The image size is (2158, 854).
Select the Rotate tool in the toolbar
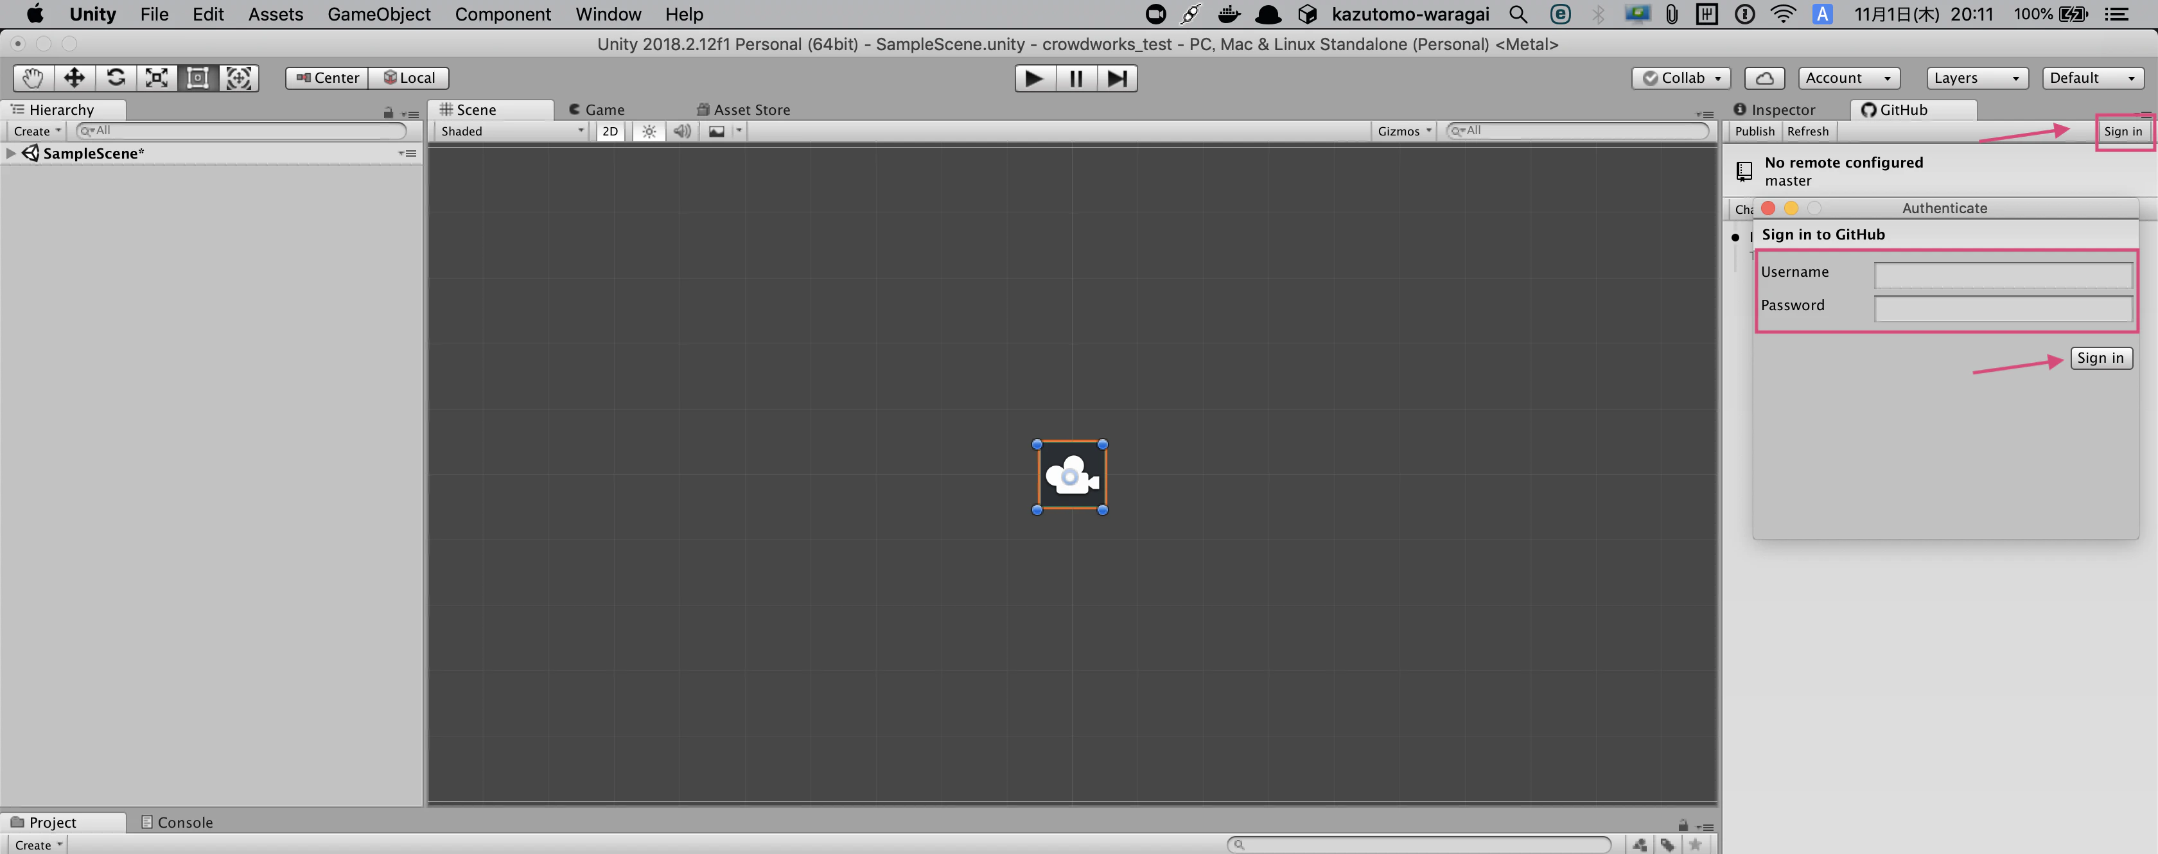click(x=116, y=78)
